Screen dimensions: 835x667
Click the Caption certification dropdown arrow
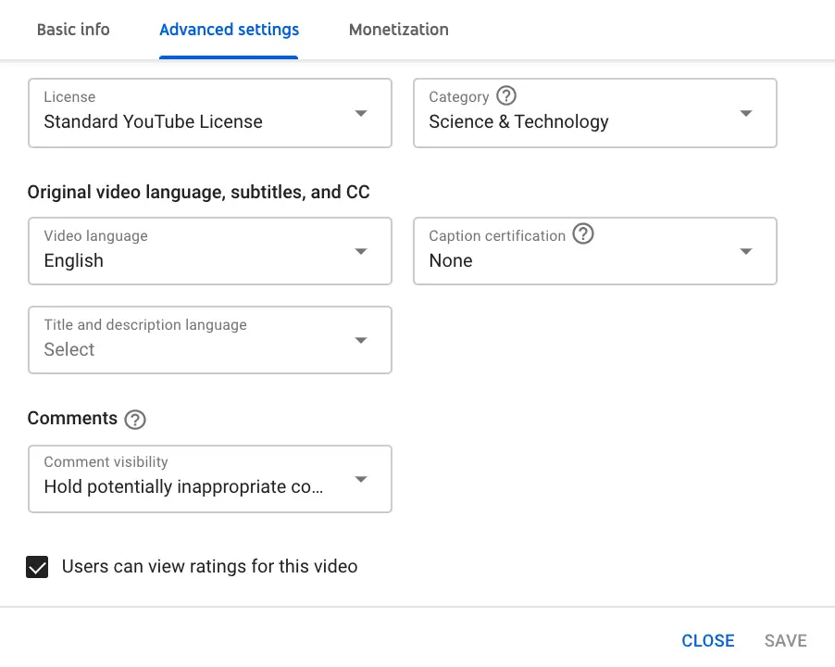(746, 252)
